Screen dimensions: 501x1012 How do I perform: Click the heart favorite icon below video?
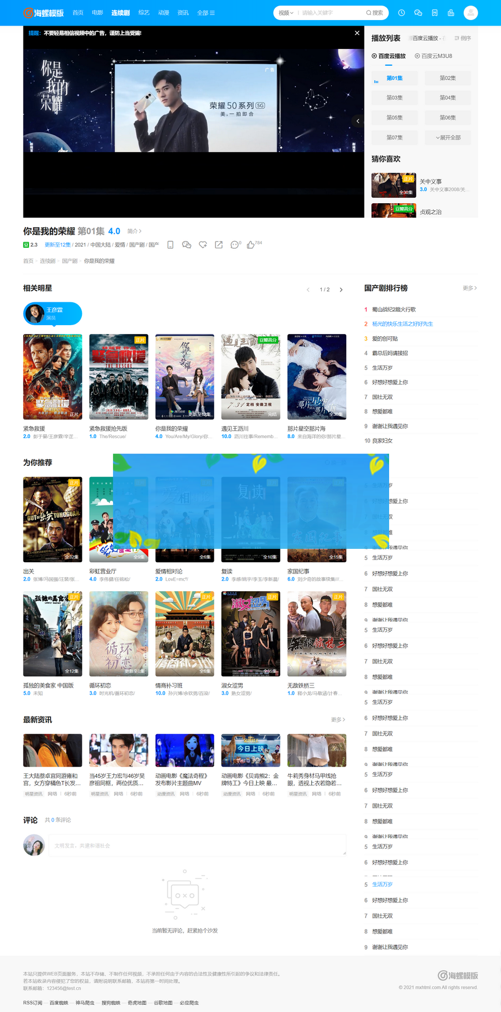click(x=203, y=245)
